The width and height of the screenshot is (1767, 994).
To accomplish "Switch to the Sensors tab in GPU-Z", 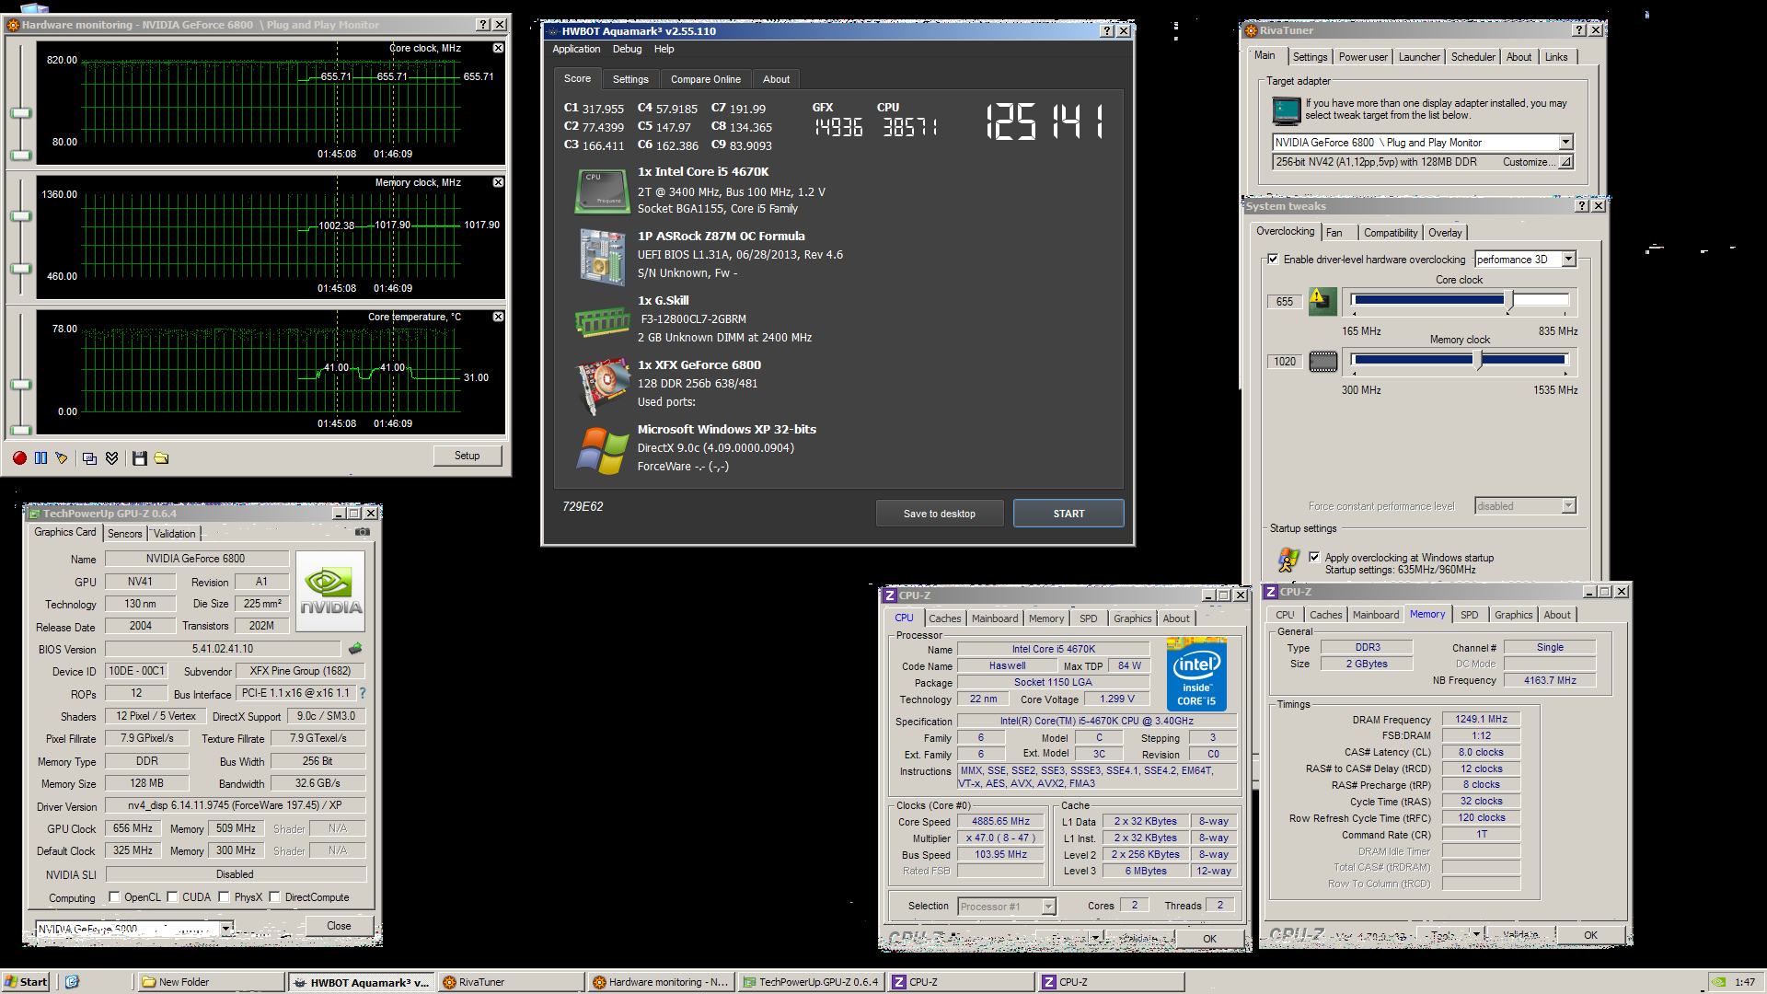I will tap(125, 534).
